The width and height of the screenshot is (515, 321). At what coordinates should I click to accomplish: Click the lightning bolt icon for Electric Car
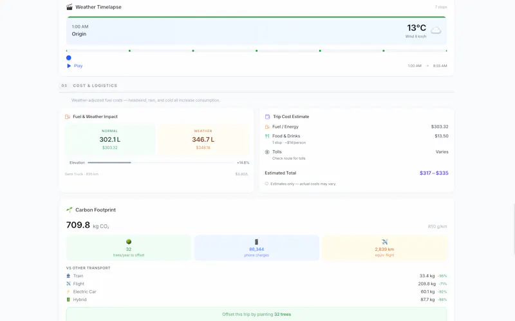click(x=68, y=291)
